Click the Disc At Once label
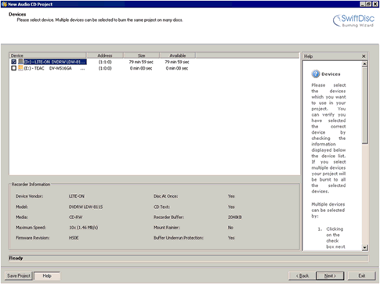380x284 pixels. (165, 196)
